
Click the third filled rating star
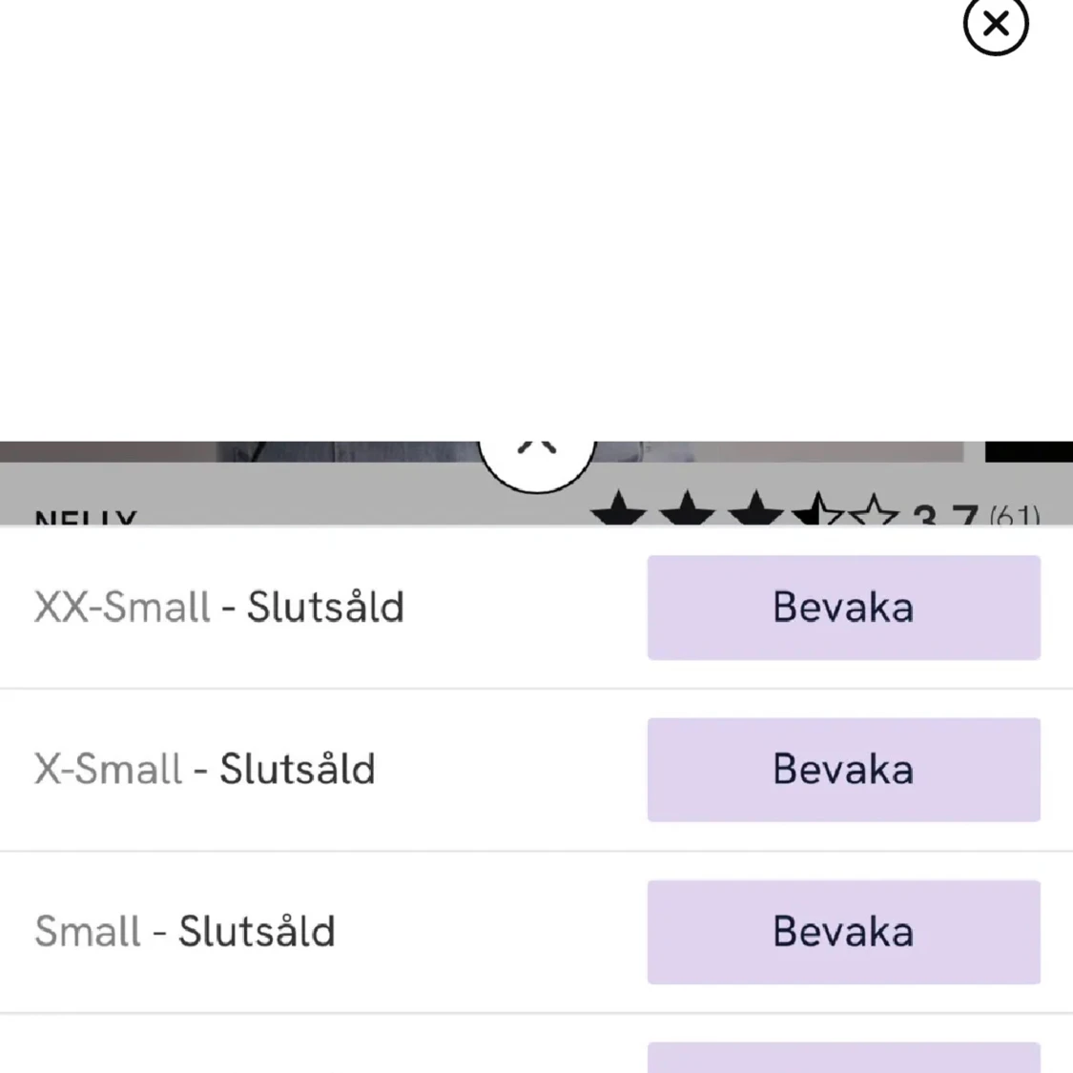click(x=755, y=510)
